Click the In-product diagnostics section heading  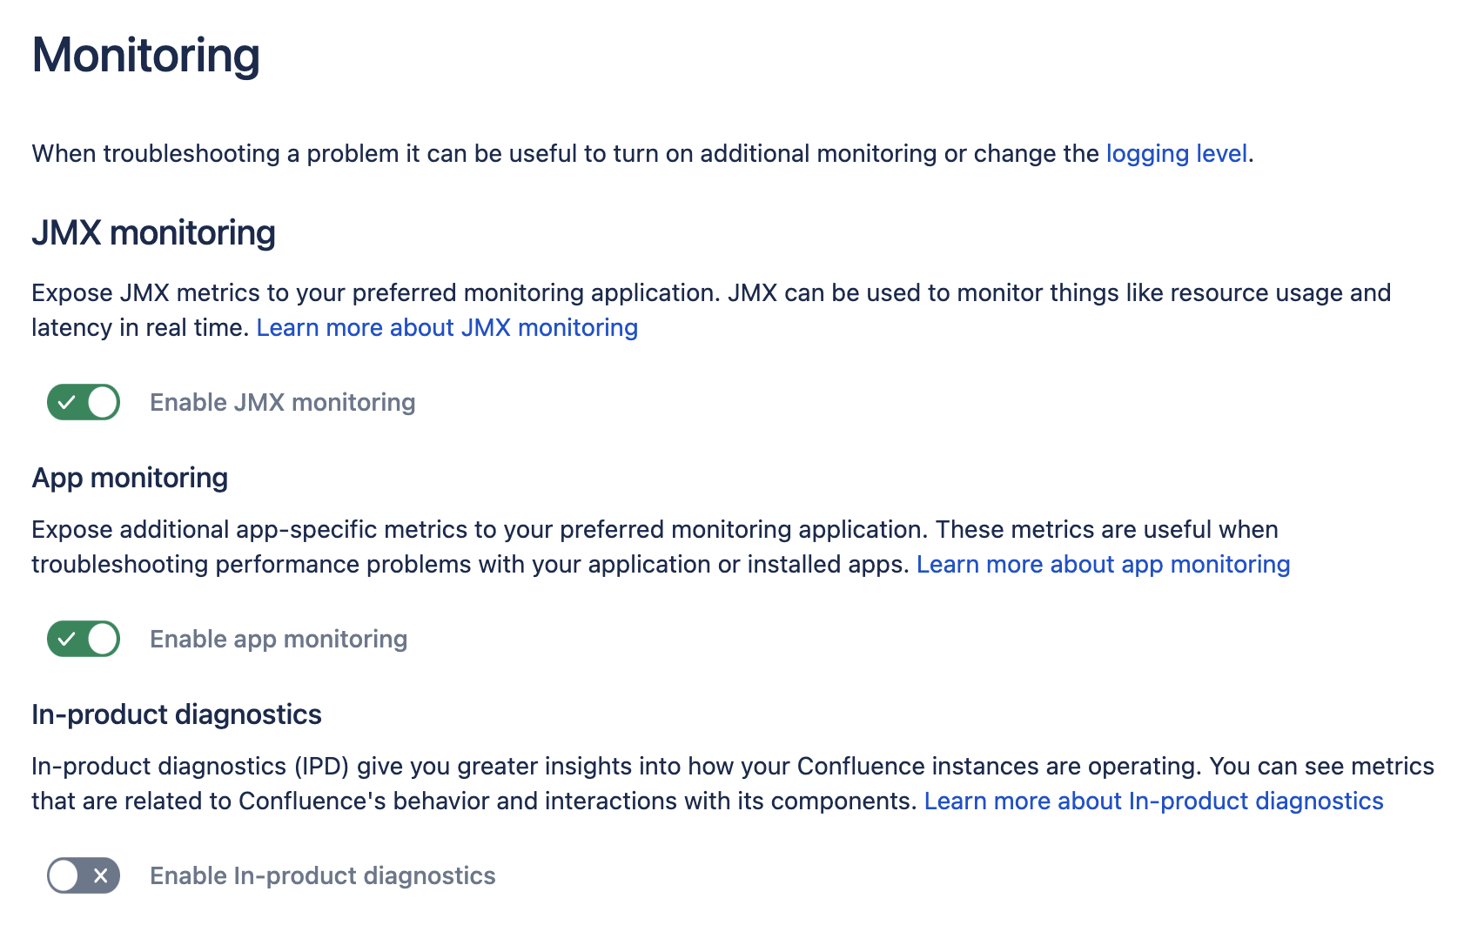pyautogui.click(x=177, y=714)
